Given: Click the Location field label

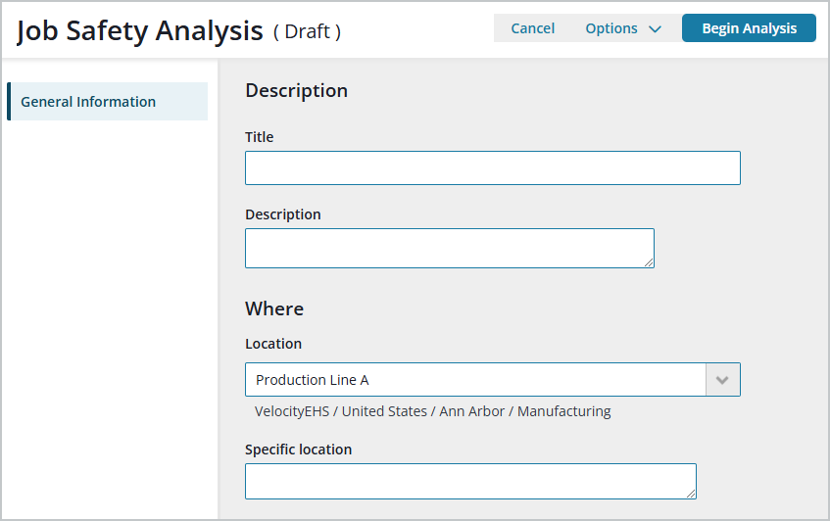Looking at the screenshot, I should click(x=273, y=344).
